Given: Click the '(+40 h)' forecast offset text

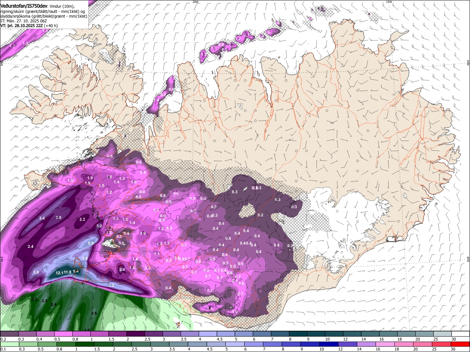Looking at the screenshot, I should [x=51, y=26].
